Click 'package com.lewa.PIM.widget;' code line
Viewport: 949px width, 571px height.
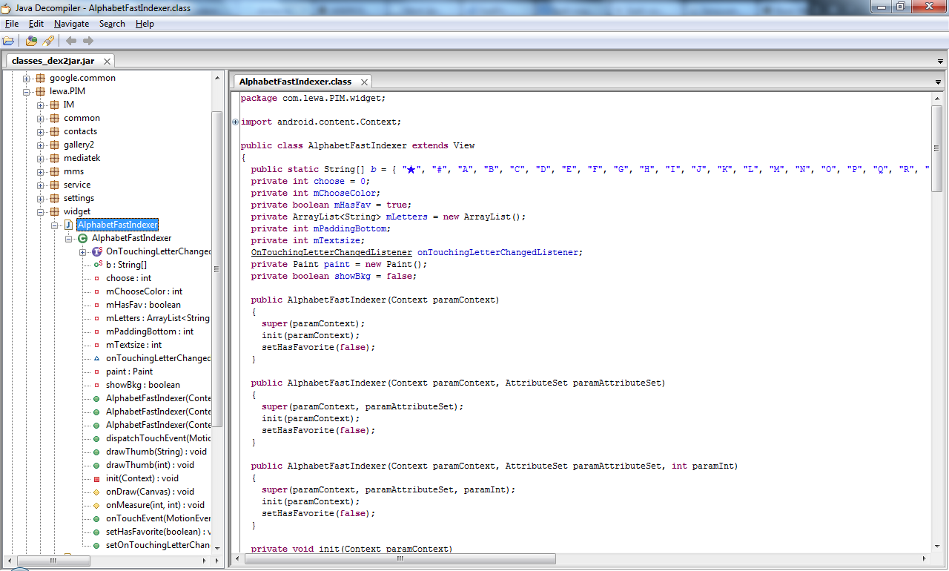coord(313,98)
